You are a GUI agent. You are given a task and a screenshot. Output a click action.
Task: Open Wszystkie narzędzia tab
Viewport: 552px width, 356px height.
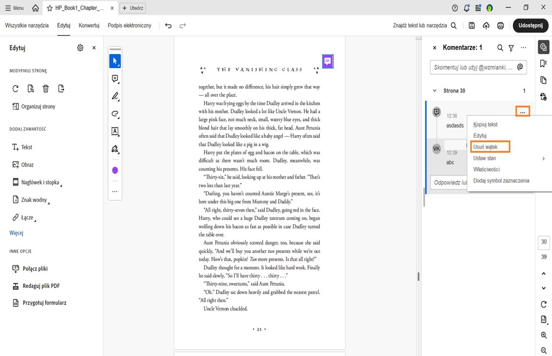tap(27, 25)
